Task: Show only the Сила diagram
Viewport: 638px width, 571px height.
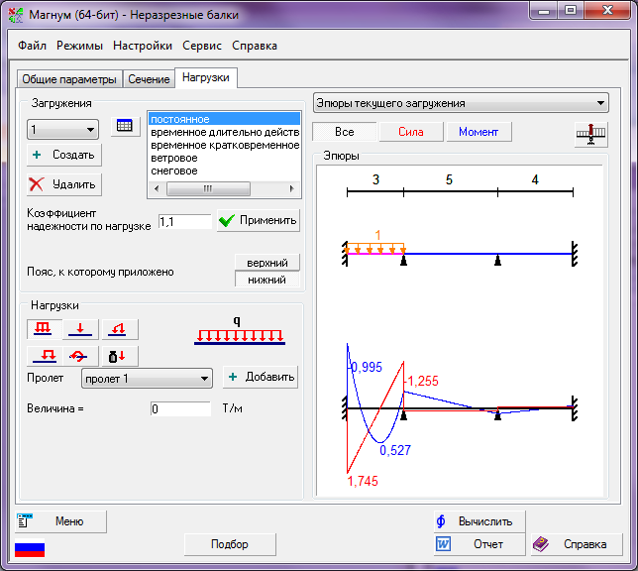Action: pos(410,132)
